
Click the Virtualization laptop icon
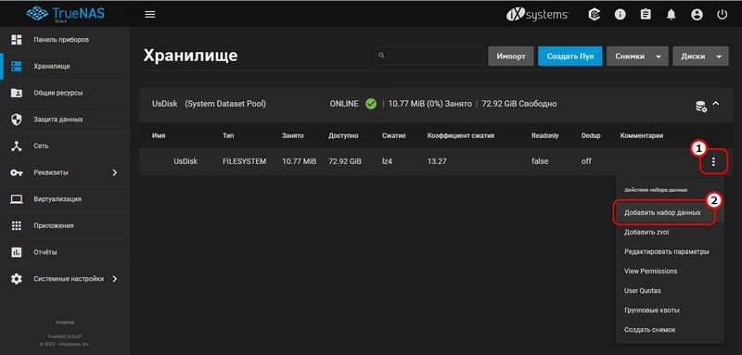click(17, 199)
